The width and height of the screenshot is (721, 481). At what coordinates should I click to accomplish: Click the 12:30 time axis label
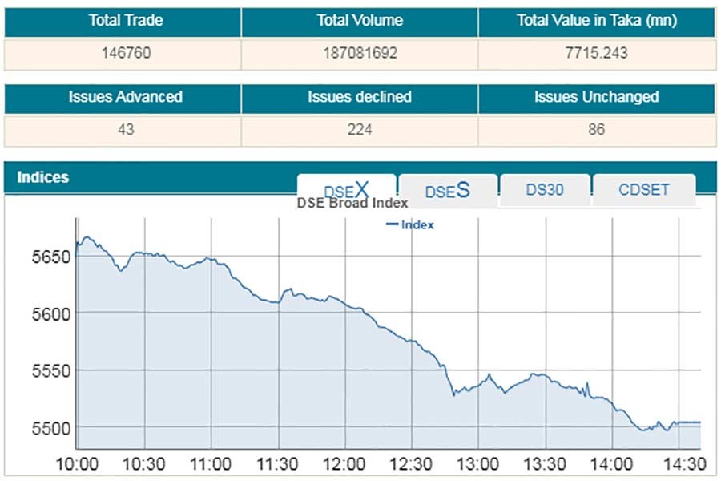click(412, 463)
